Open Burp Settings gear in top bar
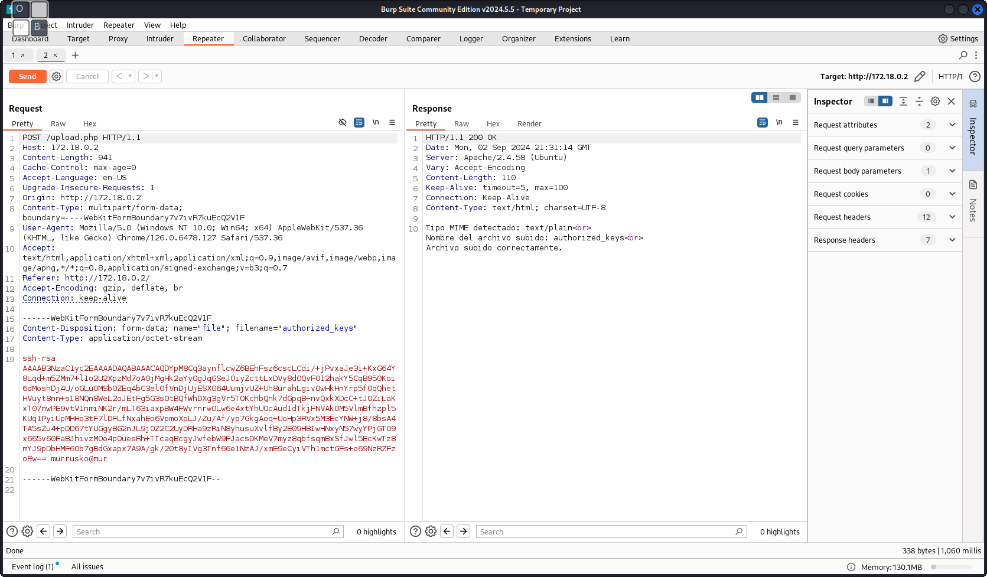 point(943,38)
